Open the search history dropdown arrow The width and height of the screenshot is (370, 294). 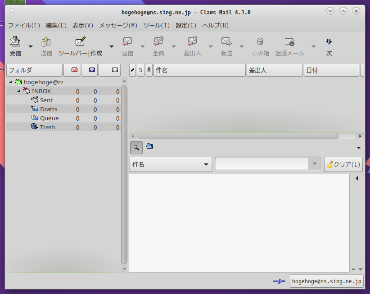(x=314, y=163)
